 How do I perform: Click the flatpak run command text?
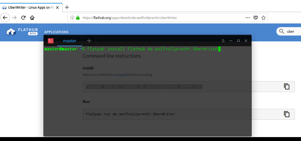click(x=130, y=114)
